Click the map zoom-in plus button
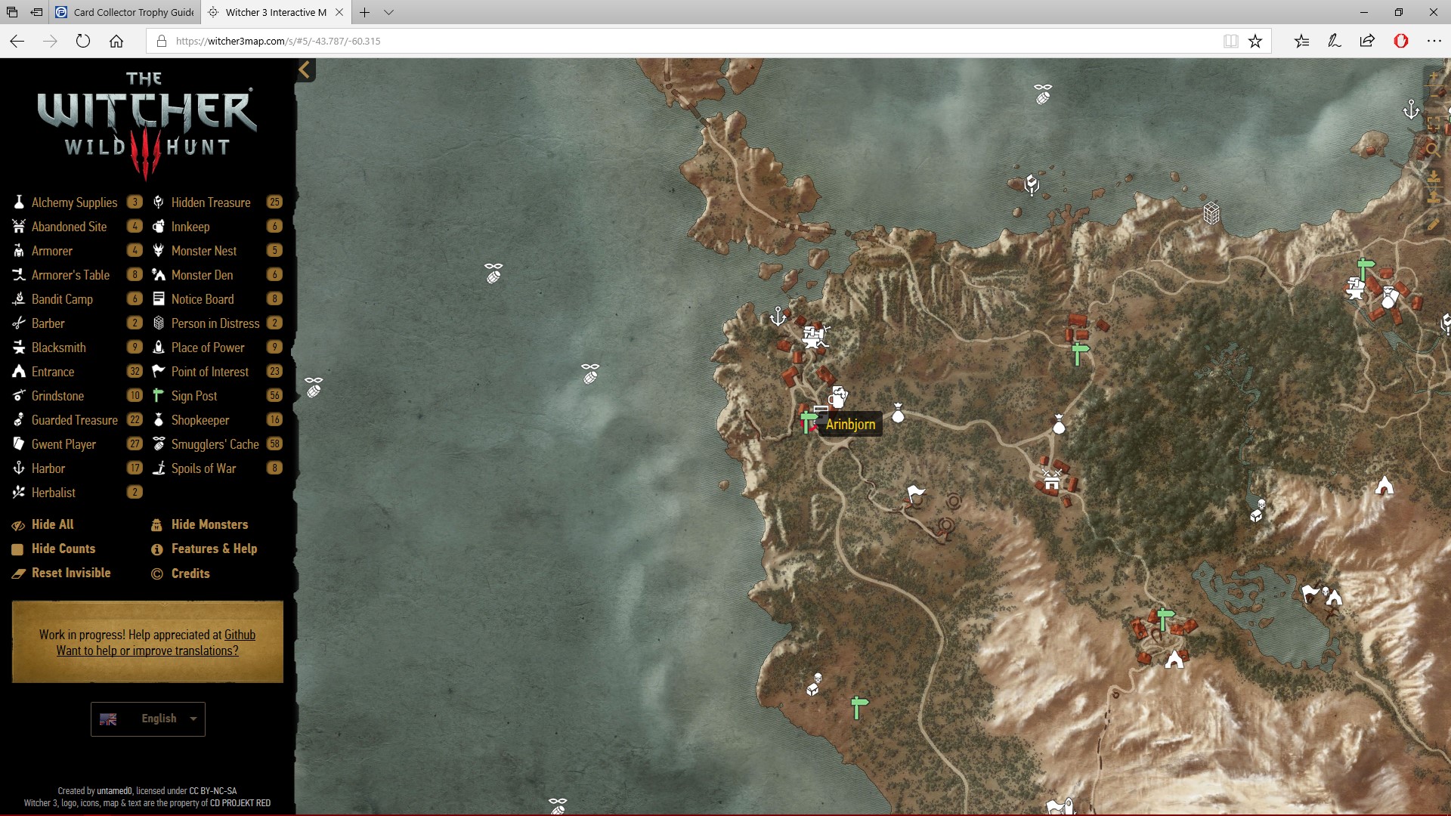The image size is (1451, 816). click(x=1434, y=76)
